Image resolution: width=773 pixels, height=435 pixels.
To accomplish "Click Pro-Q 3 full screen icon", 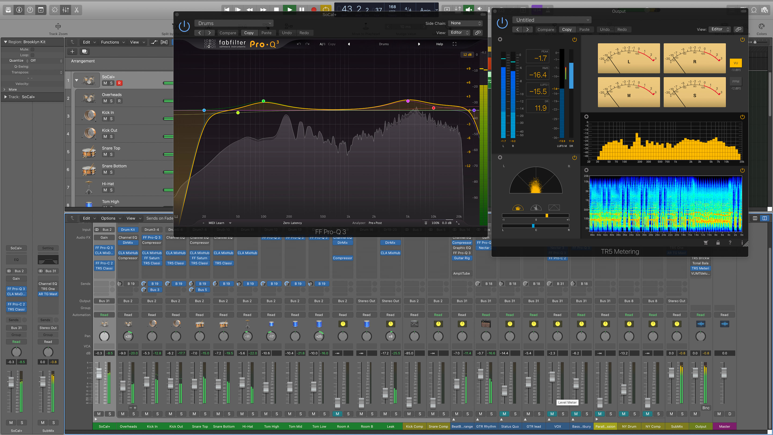I will (455, 44).
